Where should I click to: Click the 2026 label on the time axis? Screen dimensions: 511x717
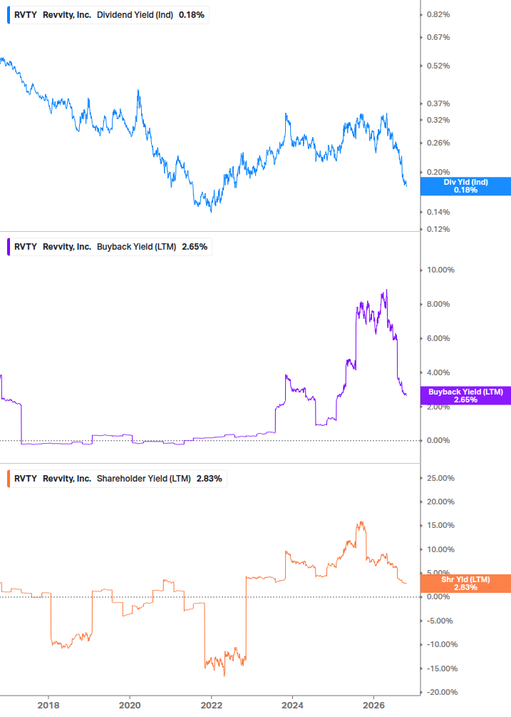point(374,705)
